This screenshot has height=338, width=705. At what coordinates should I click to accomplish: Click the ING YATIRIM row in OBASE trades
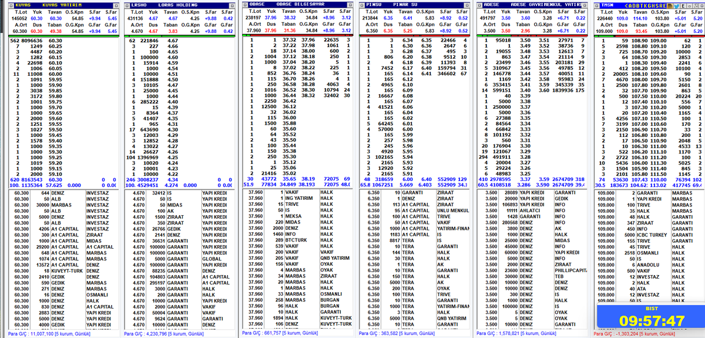coord(298,198)
